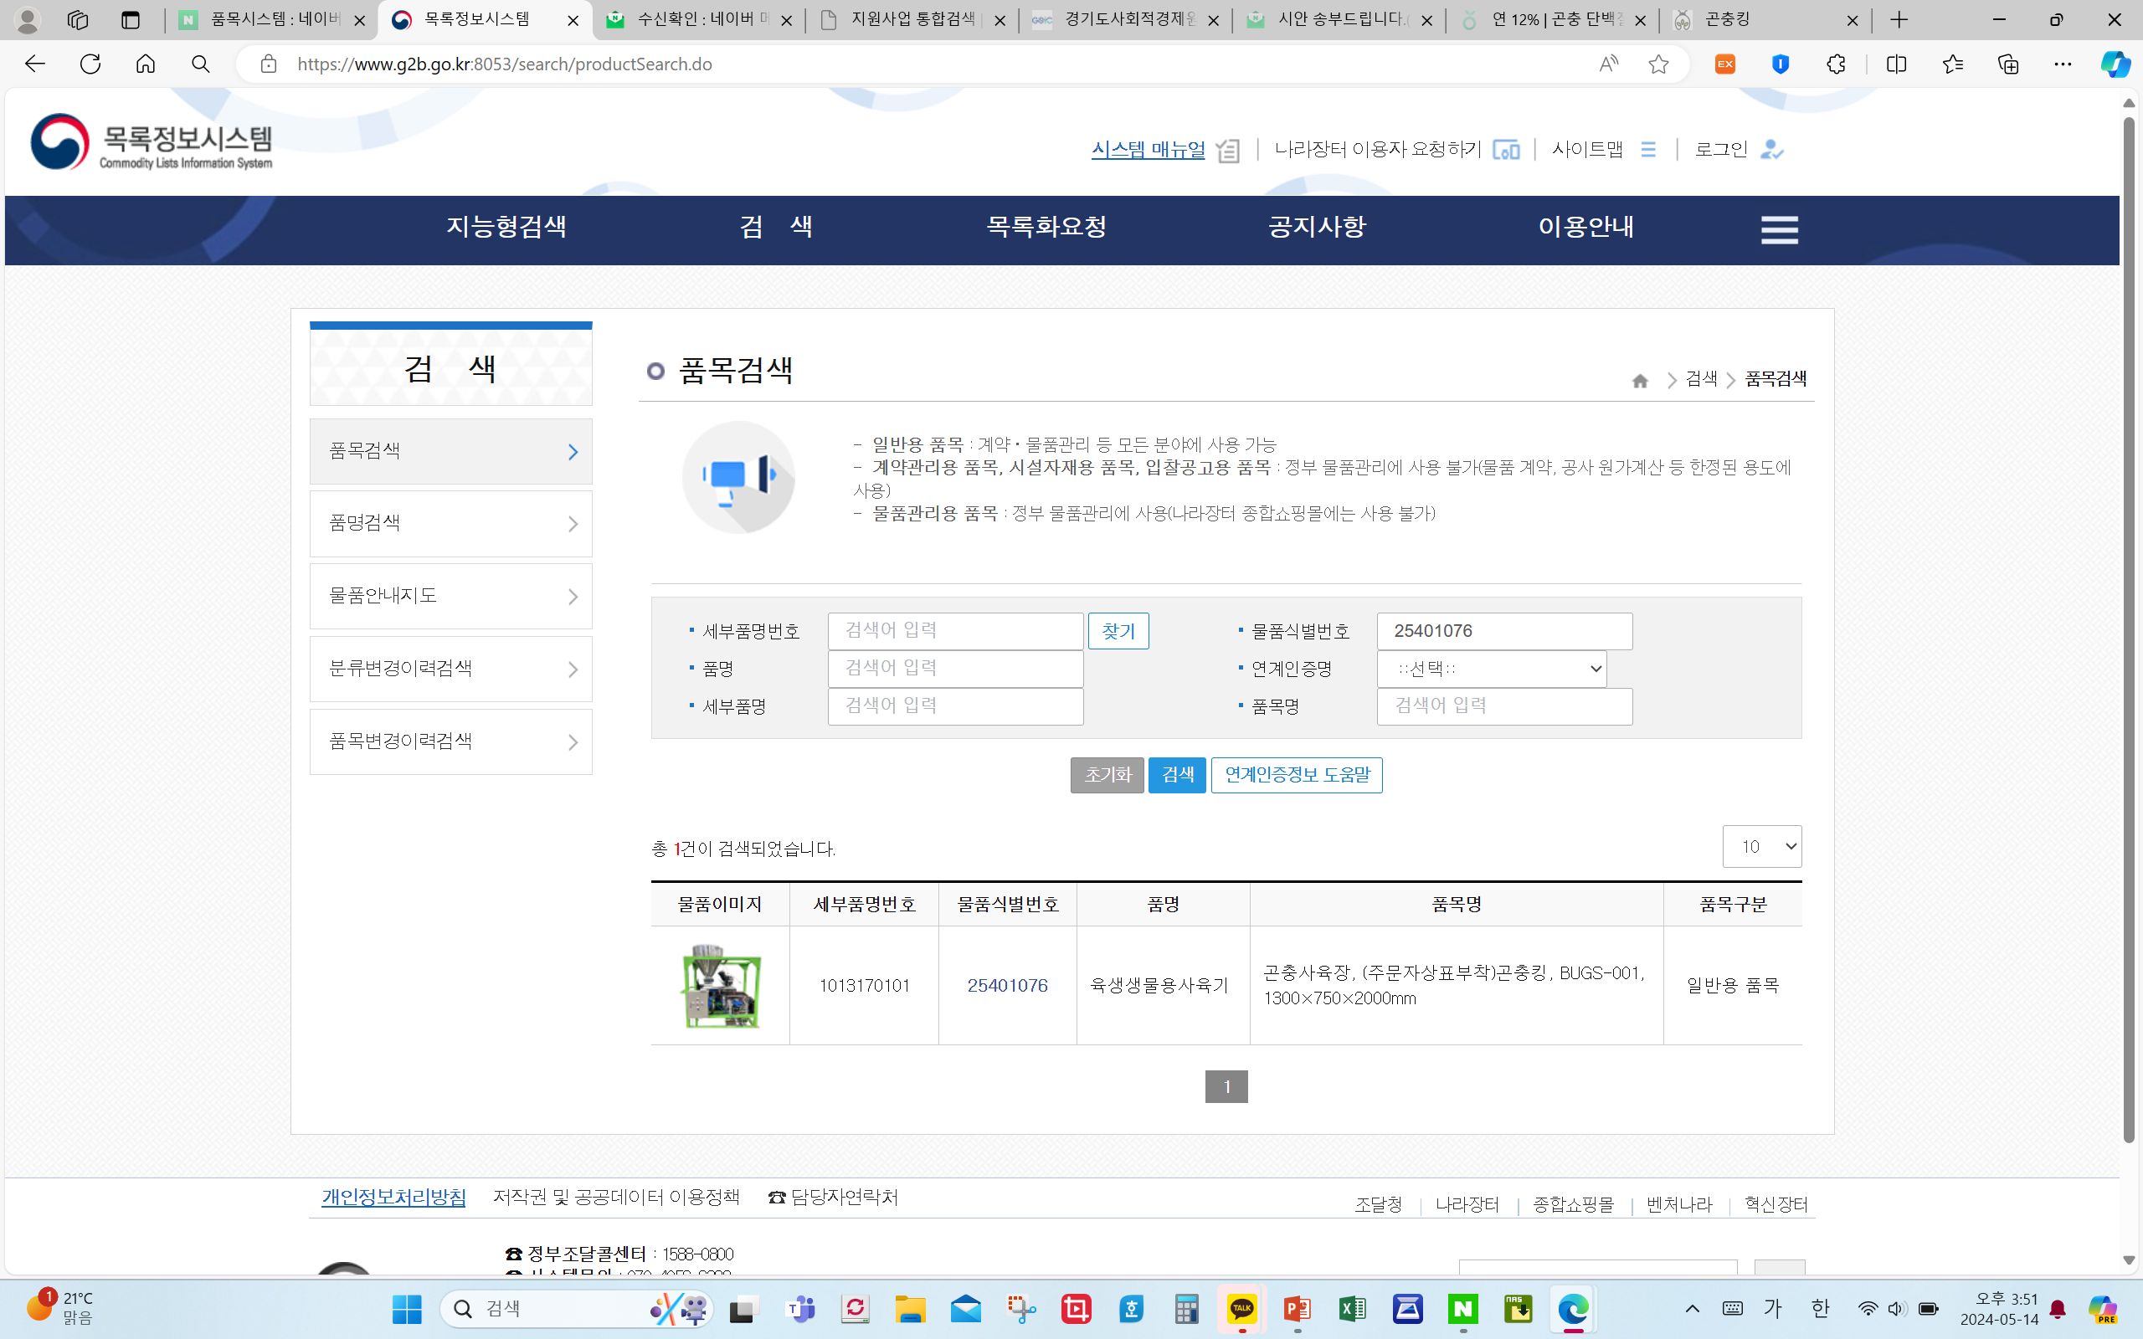Viewport: 2143px width, 1339px height.
Task: Click 1013170101 cell in results table
Action: pyautogui.click(x=864, y=986)
